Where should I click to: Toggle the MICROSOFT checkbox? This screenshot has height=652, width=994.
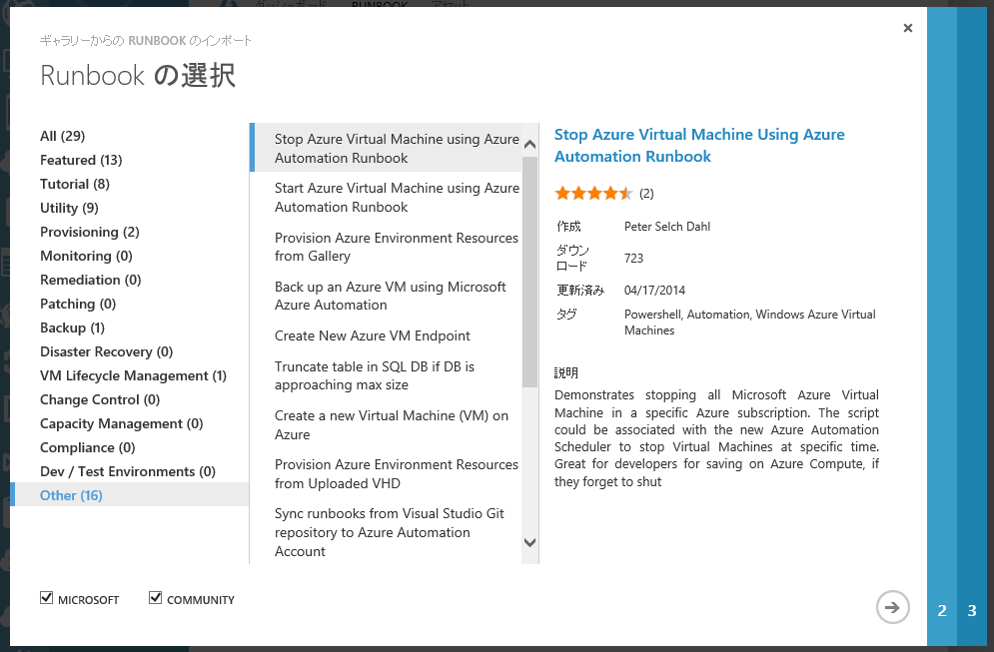click(x=46, y=598)
